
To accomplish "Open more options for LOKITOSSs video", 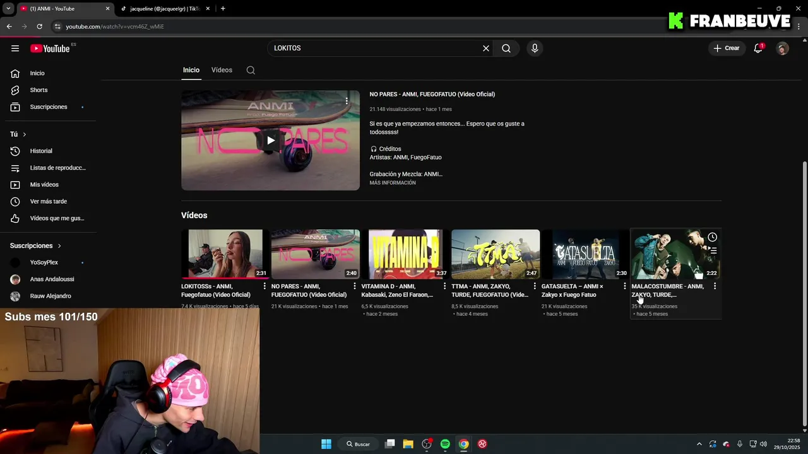I will [x=264, y=286].
